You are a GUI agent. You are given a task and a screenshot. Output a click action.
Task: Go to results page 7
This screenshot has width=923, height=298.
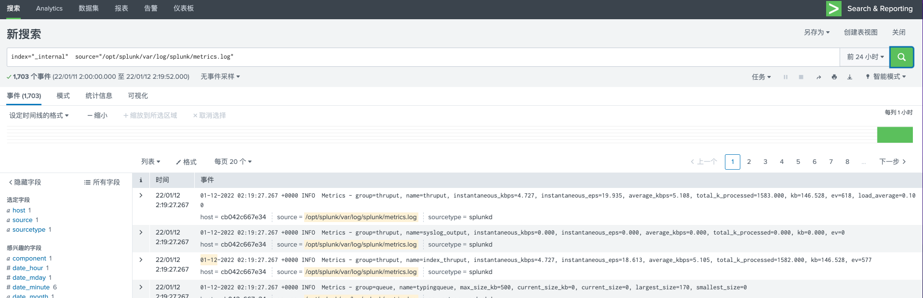(831, 161)
